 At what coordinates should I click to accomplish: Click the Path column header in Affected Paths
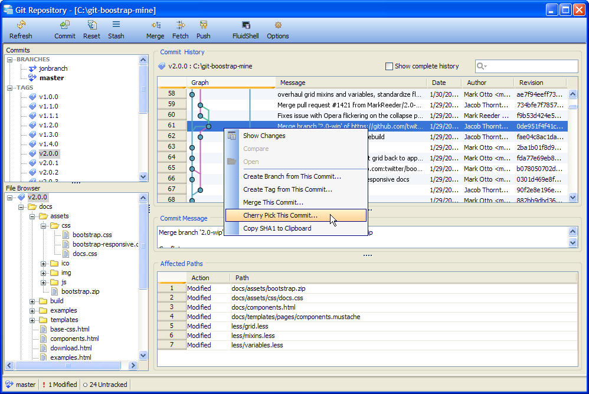404,278
